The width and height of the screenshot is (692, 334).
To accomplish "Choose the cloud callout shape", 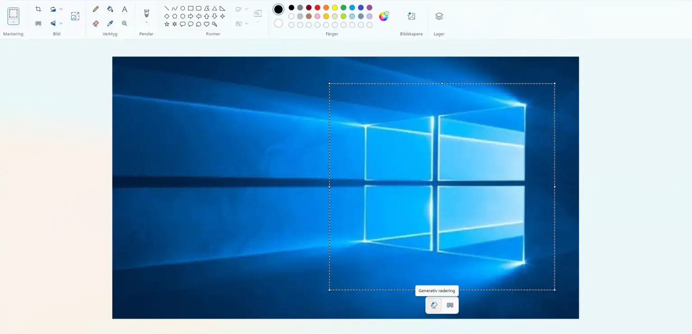I will (x=199, y=24).
